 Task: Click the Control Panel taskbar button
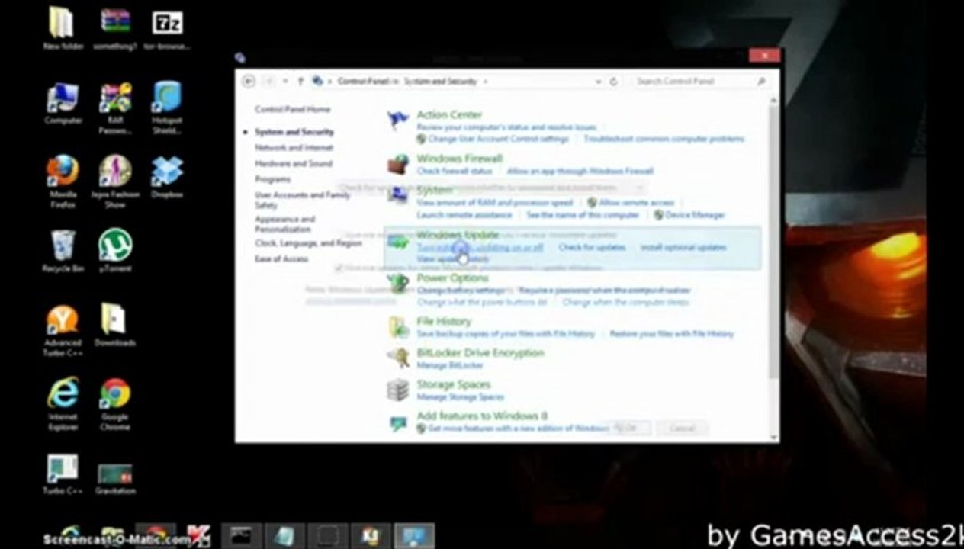(415, 535)
